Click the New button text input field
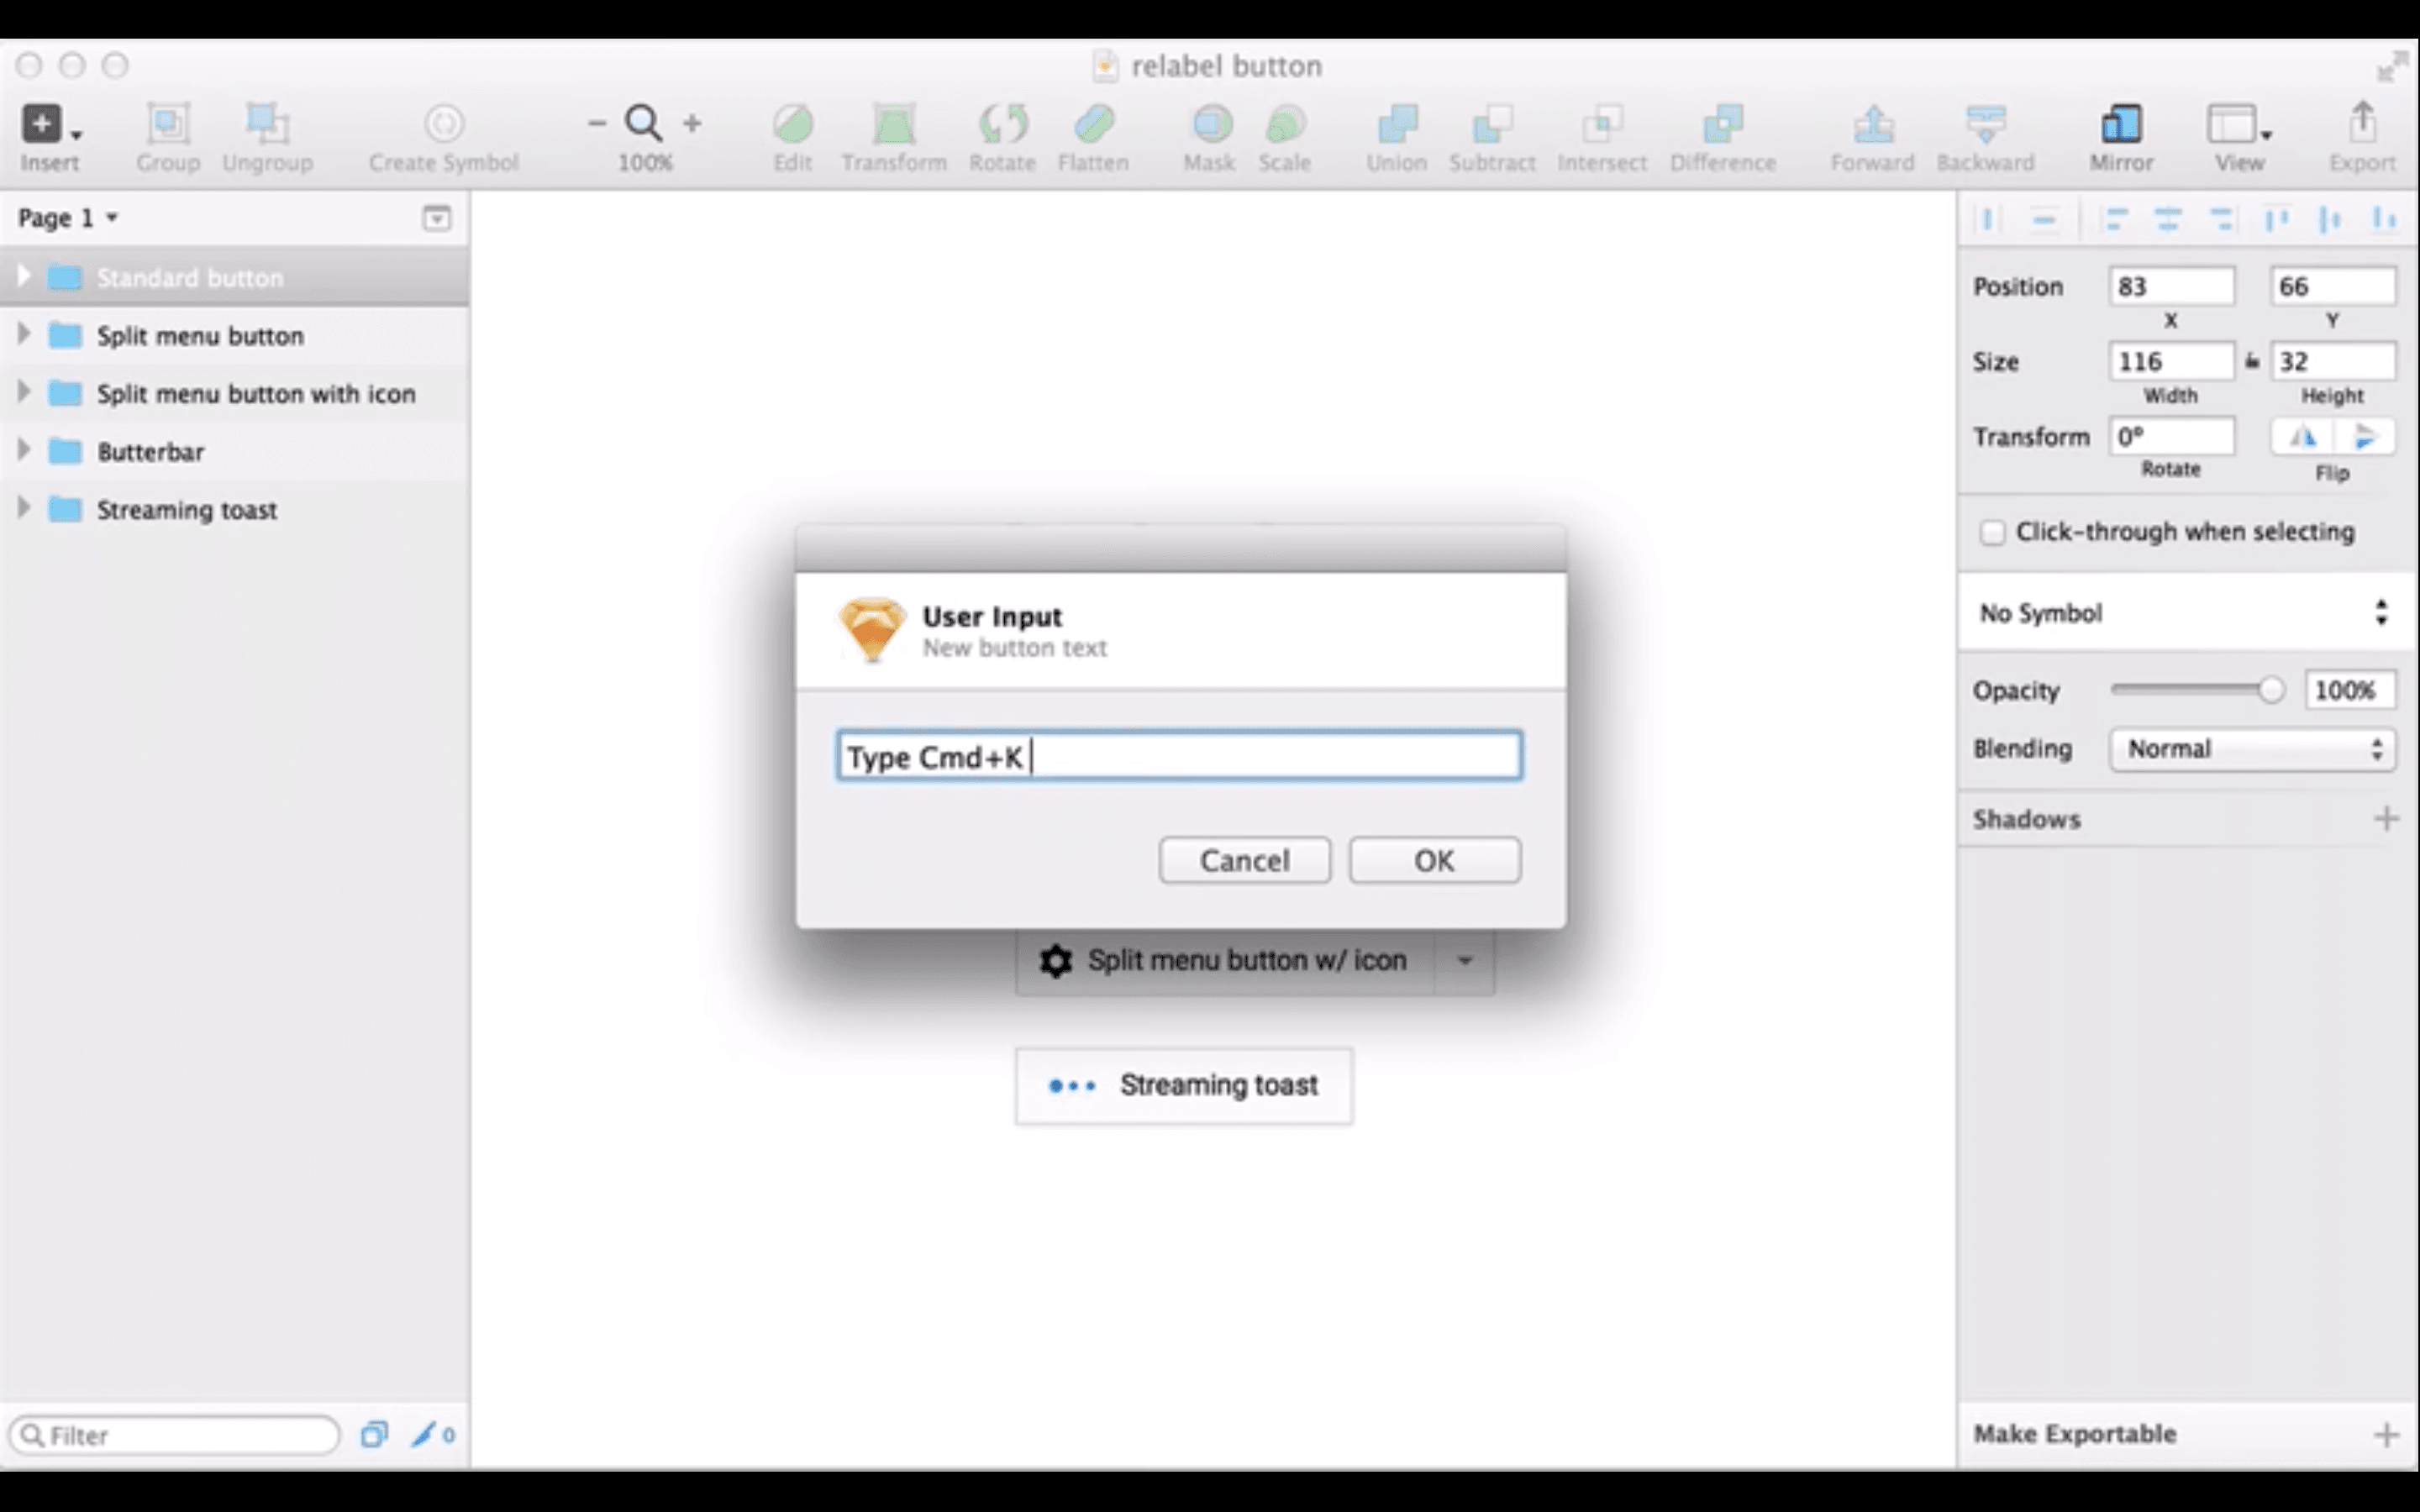Screen dimensions: 2420x1512 (x=1179, y=756)
